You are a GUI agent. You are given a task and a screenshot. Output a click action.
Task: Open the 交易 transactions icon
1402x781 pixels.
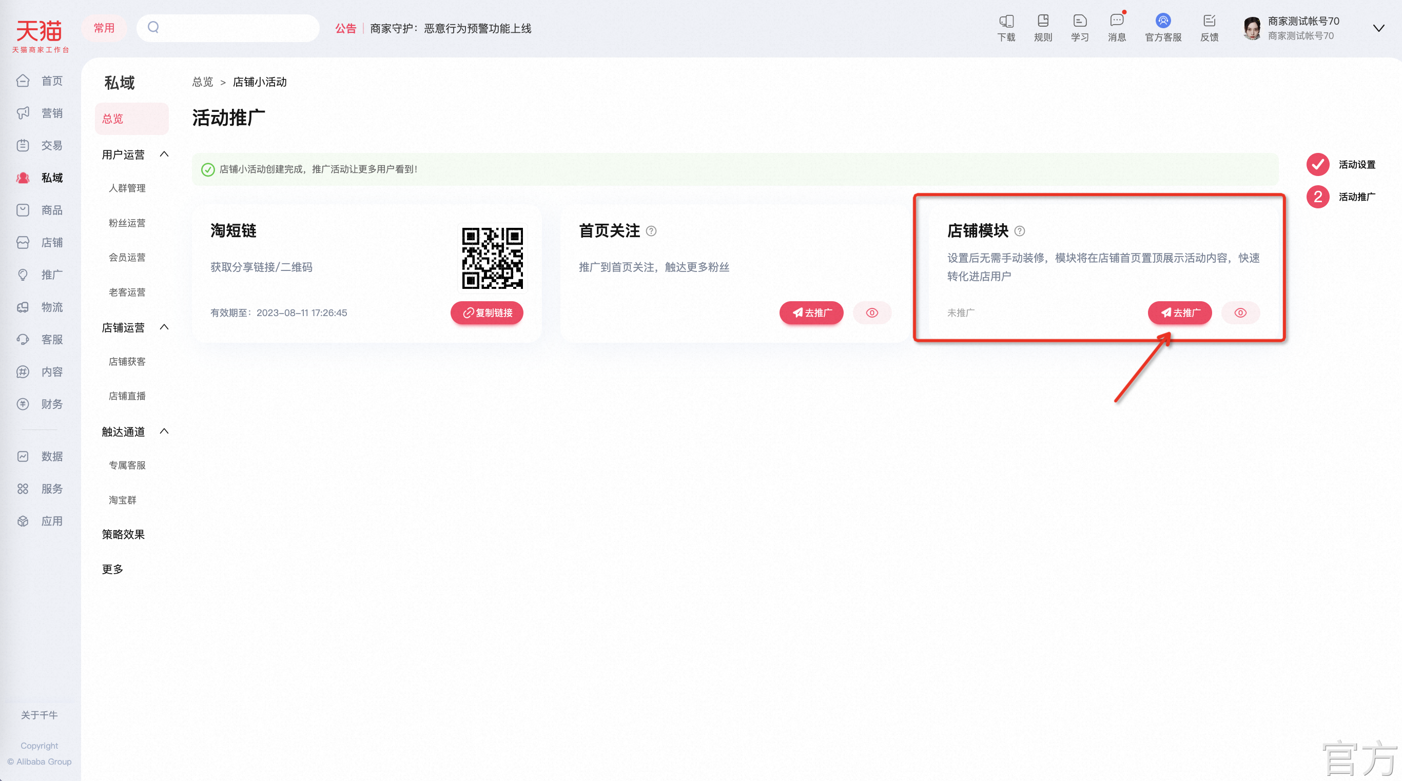pos(22,145)
